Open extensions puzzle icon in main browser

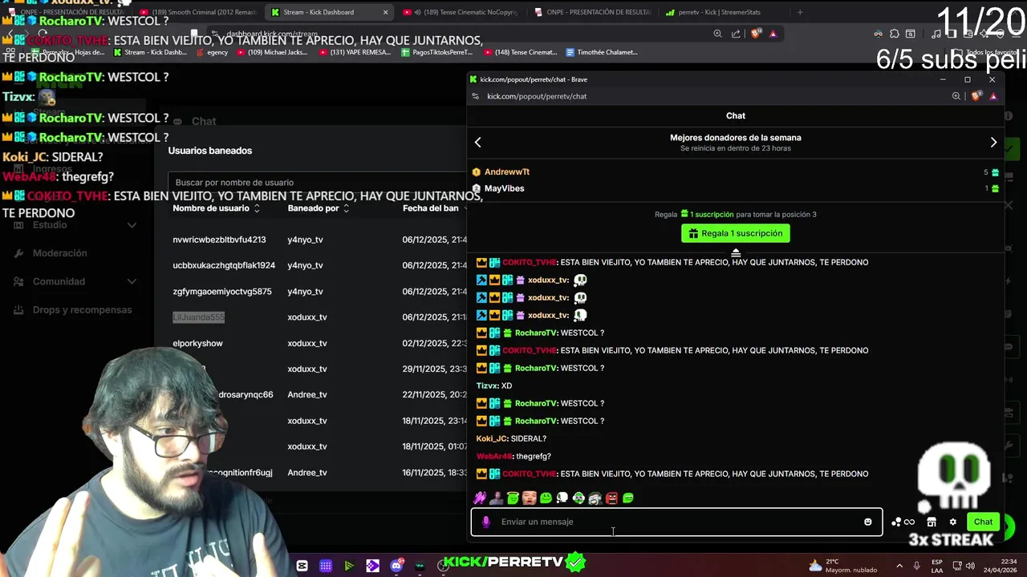point(895,34)
